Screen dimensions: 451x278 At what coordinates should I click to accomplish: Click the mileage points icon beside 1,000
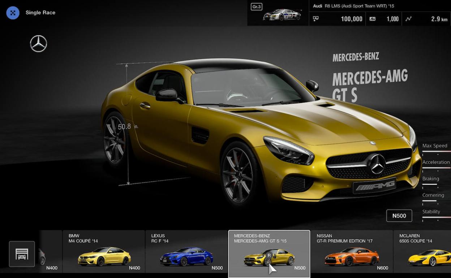pyautogui.click(x=372, y=19)
